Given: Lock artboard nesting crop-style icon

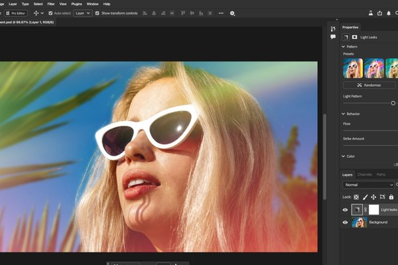Looking at the screenshot, I should pyautogui.click(x=382, y=197).
